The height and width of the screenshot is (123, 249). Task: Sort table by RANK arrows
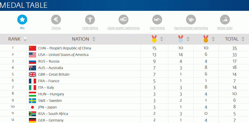coord(25,39)
